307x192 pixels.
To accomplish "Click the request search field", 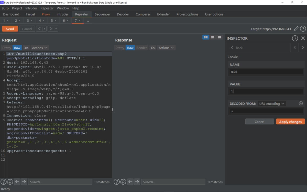I will click(60, 182).
